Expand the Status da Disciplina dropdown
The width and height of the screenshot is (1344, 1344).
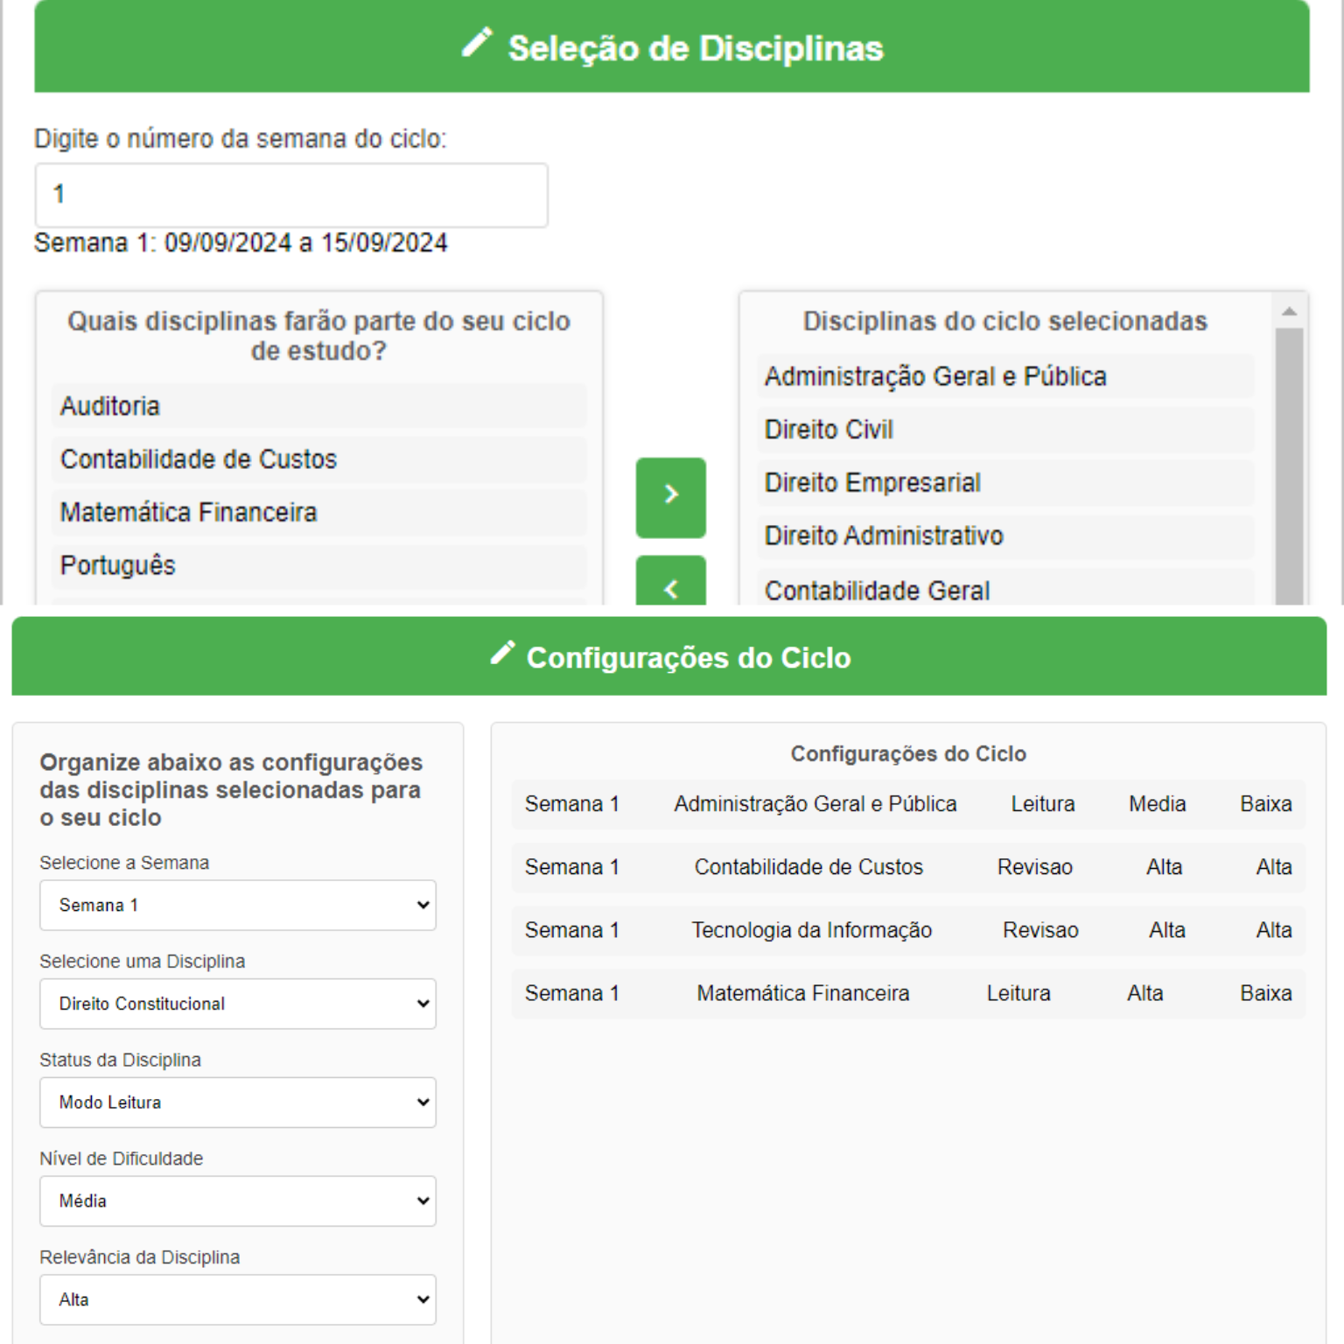238,1102
